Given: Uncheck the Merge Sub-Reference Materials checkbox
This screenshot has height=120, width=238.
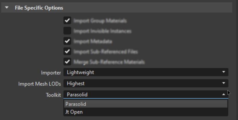Looking at the screenshot, I should [x=67, y=62].
